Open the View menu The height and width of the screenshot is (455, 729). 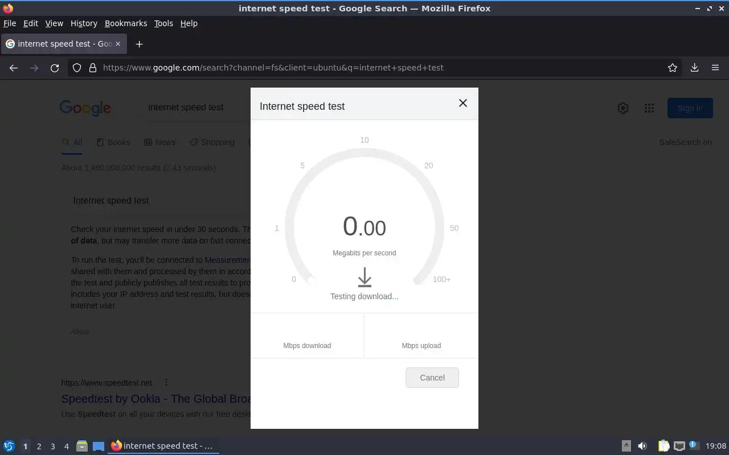tap(54, 23)
